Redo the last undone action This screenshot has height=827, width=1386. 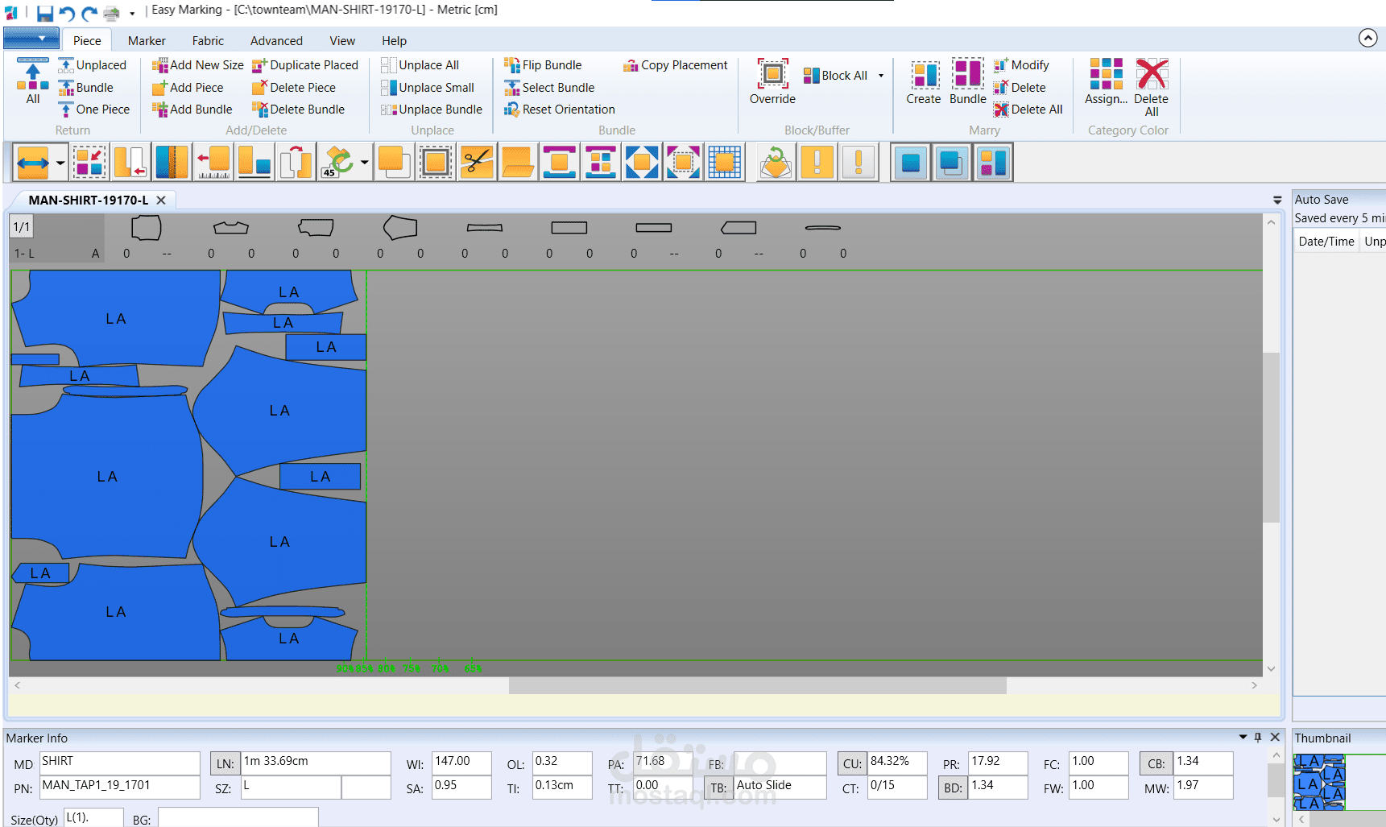(x=89, y=12)
